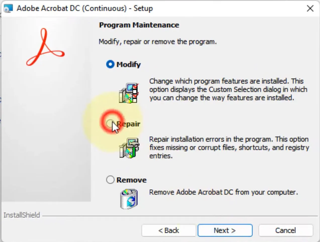Click the 'Repair installation errors' description text
This screenshot has width=320, height=242.
pyautogui.click(x=229, y=147)
